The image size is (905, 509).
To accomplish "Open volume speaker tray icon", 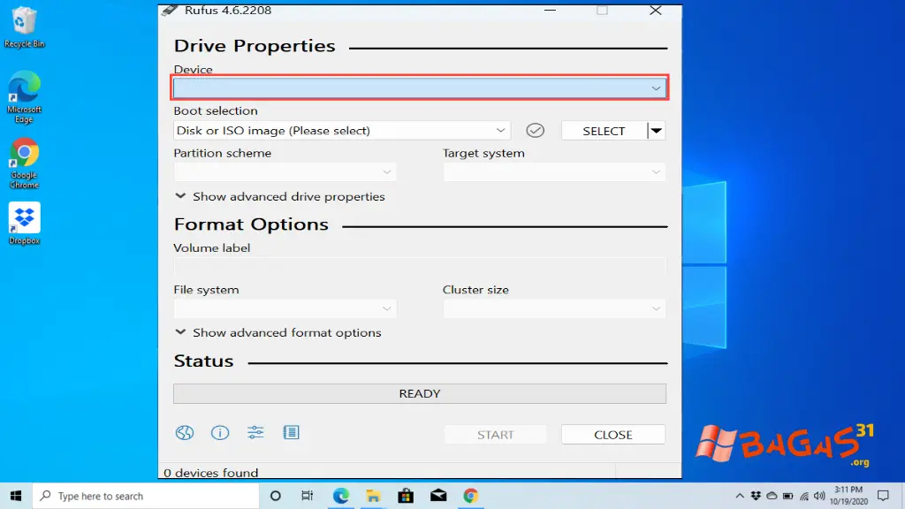I will (x=819, y=496).
